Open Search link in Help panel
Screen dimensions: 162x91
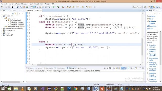(x=151, y=19)
